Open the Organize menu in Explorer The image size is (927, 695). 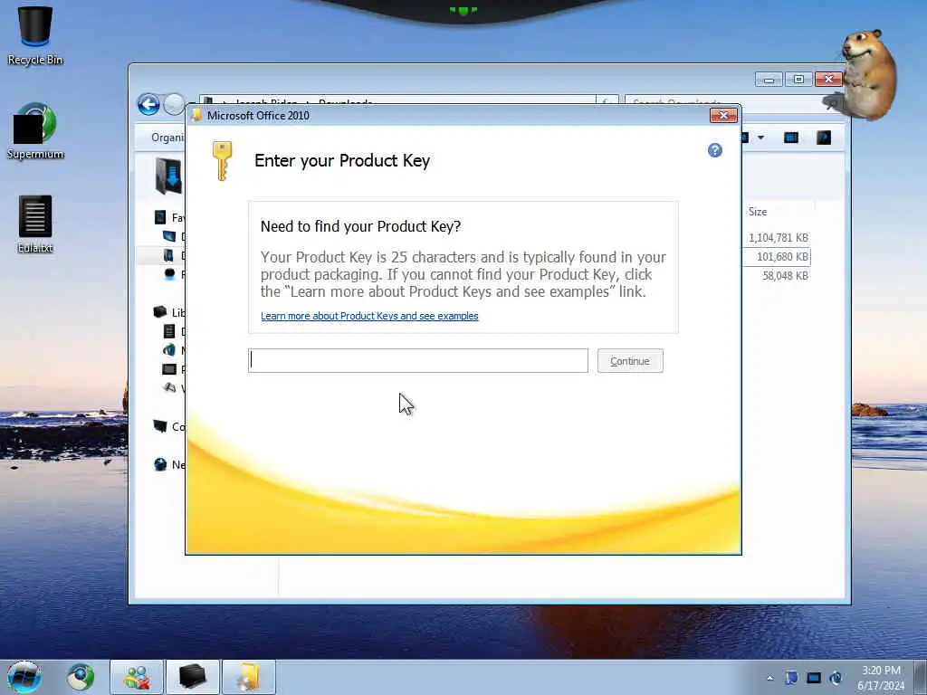pyautogui.click(x=167, y=138)
